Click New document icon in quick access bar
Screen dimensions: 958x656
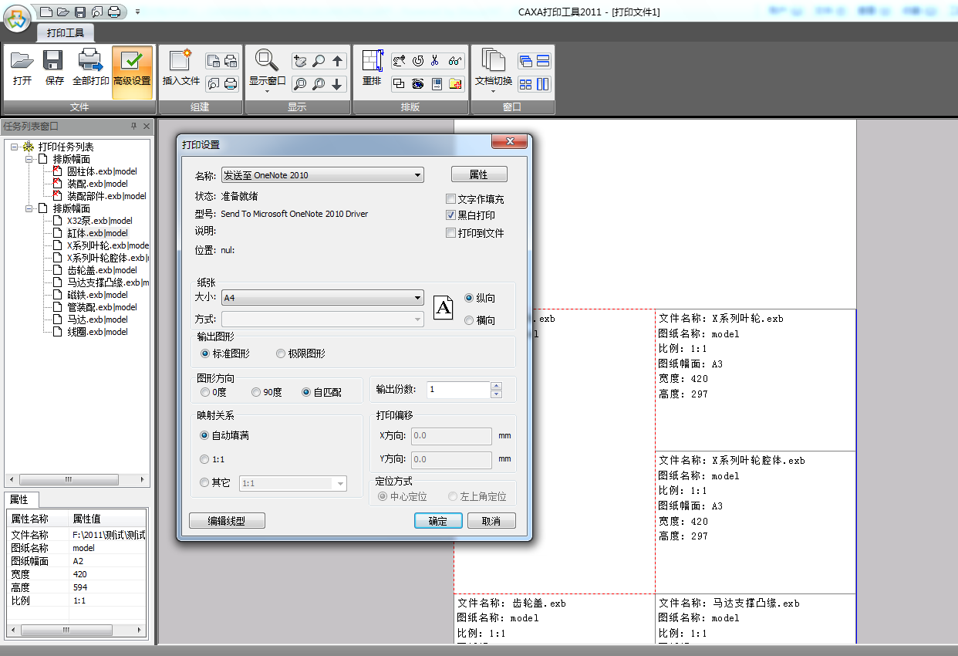(46, 11)
